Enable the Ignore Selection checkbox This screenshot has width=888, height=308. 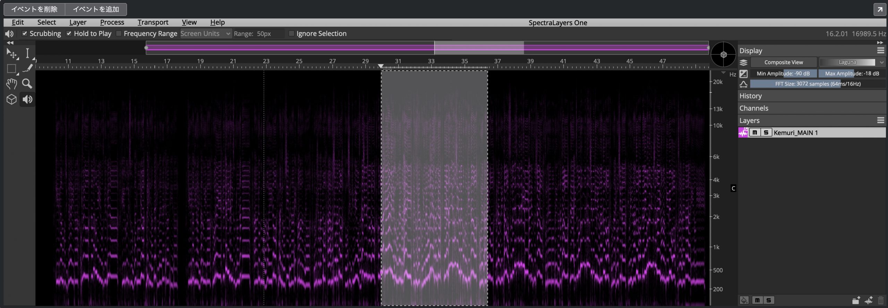point(292,34)
